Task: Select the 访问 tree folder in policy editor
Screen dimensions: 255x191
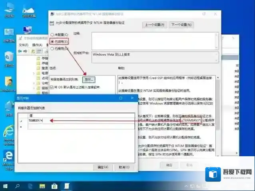Action: (x=43, y=78)
